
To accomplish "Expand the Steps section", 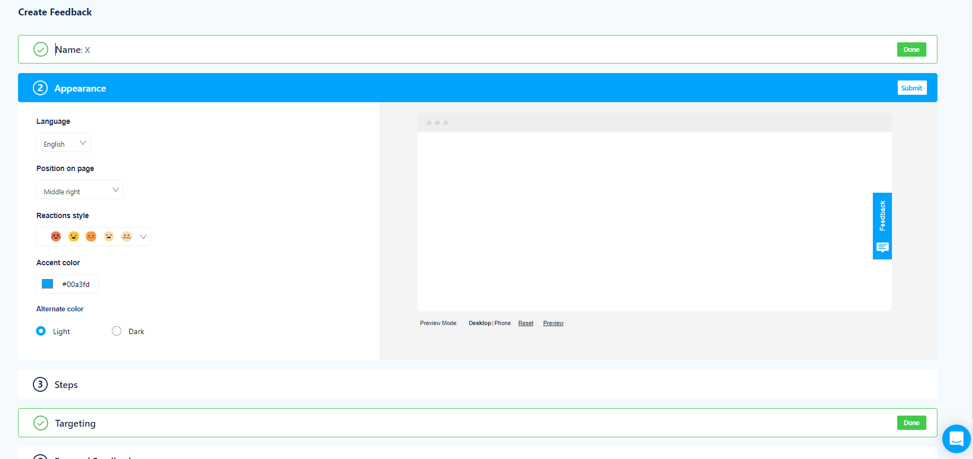I will 66,385.
